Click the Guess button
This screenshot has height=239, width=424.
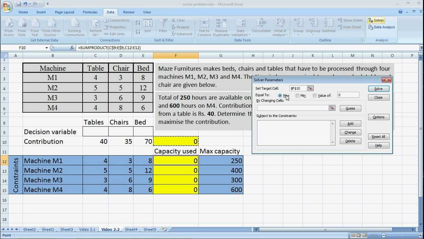(350, 109)
